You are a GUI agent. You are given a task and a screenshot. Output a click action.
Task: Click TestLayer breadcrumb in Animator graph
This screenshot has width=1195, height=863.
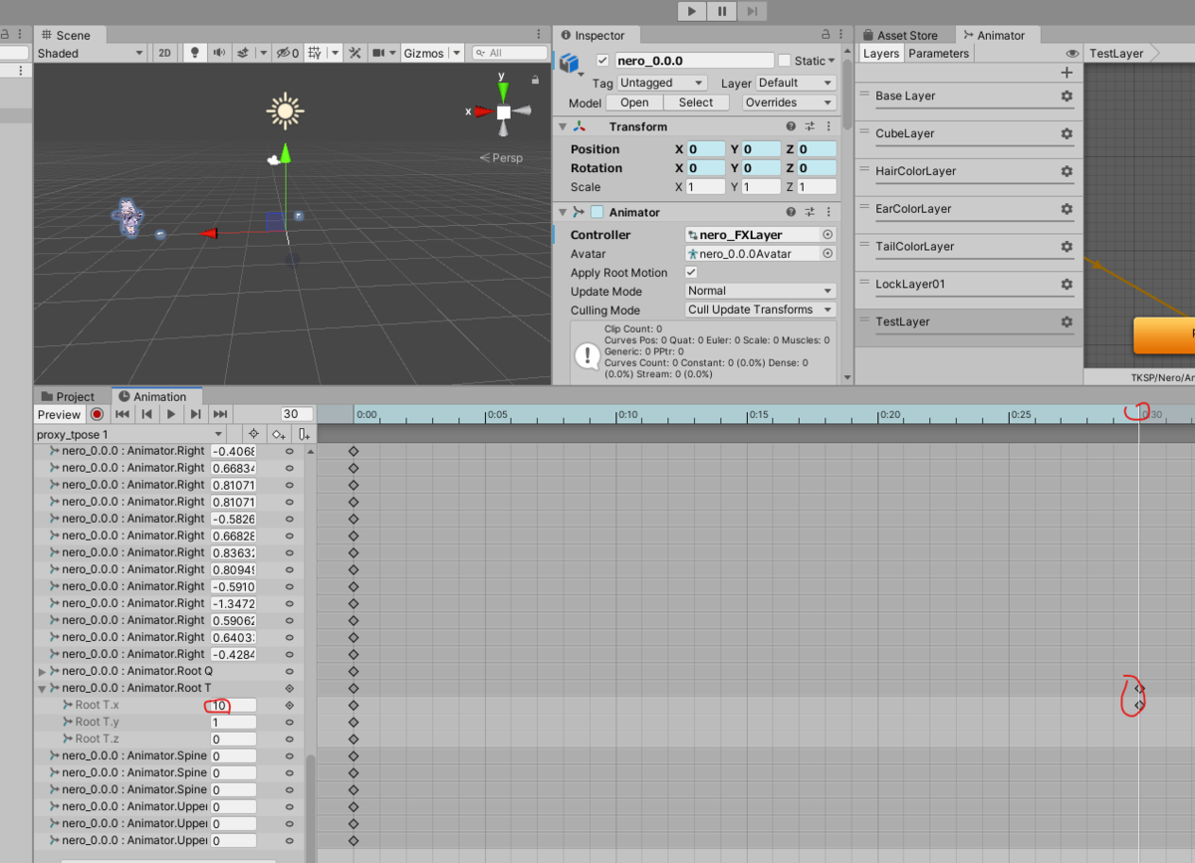point(1116,54)
